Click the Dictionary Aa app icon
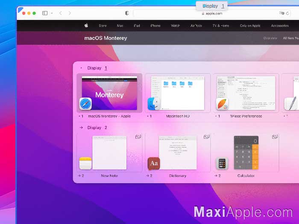The image size is (299, 224). (154, 164)
